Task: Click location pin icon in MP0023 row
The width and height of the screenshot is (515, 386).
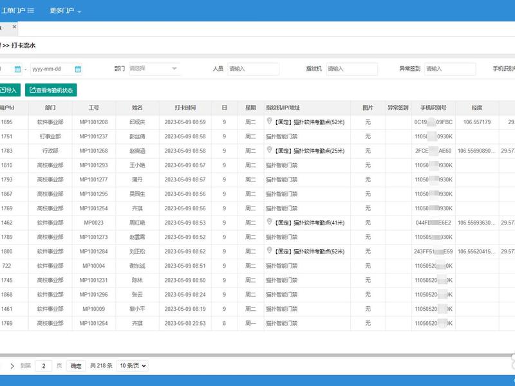Action: (269, 222)
